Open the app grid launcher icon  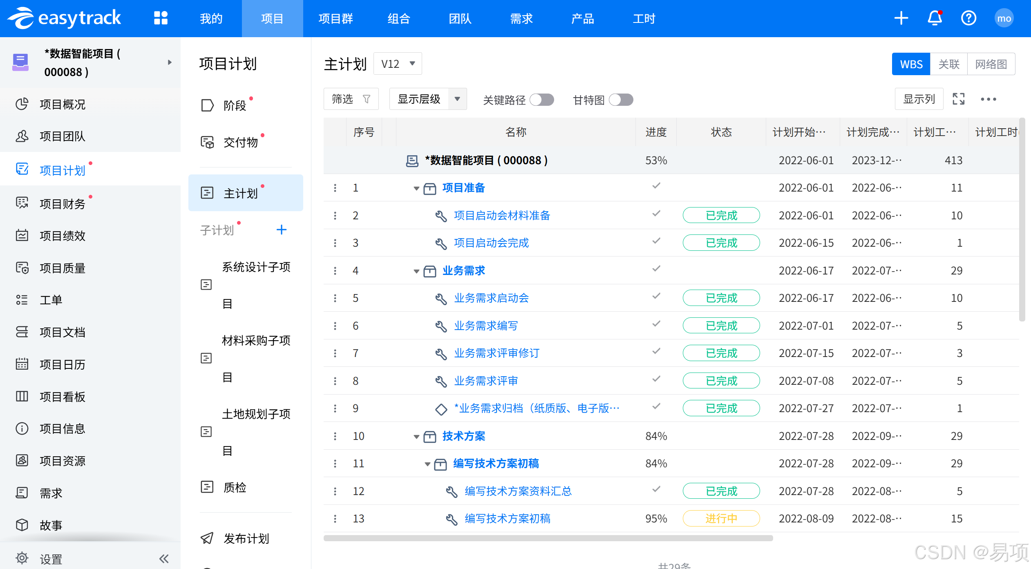coord(161,18)
